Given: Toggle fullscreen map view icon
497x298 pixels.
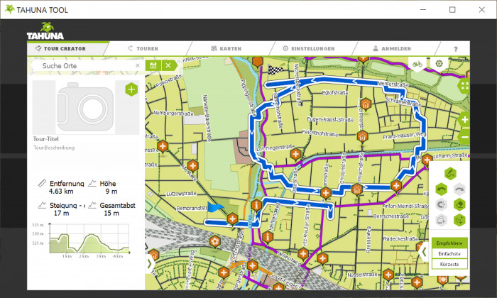Looking at the screenshot, I should pyautogui.click(x=464, y=86).
